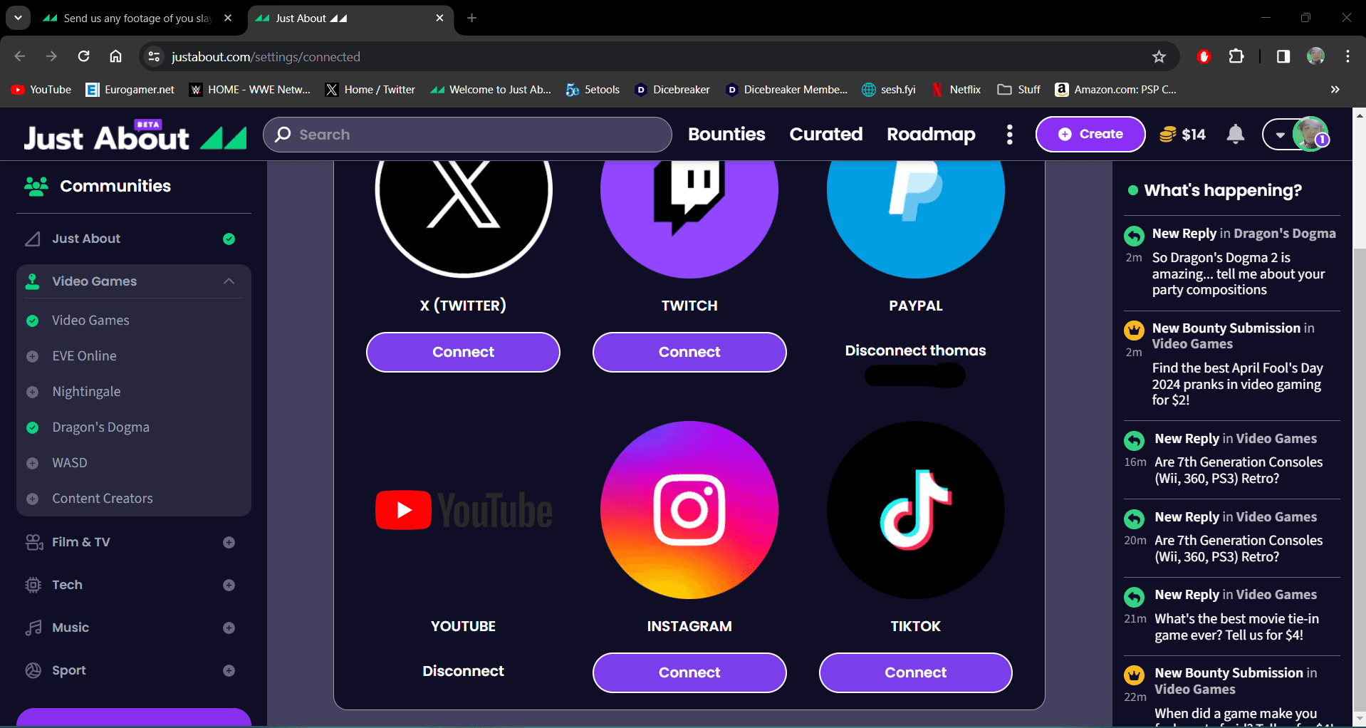This screenshot has width=1366, height=728.
Task: Open the Roadmap nav item
Action: click(x=931, y=134)
